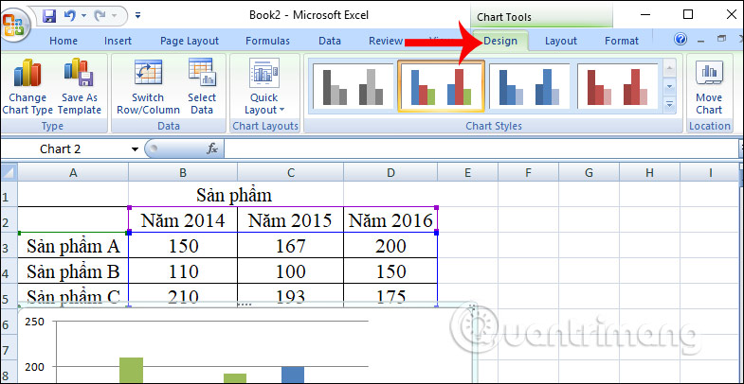Screen dimensions: 744x384
Task: Select column A header
Action: [x=73, y=173]
